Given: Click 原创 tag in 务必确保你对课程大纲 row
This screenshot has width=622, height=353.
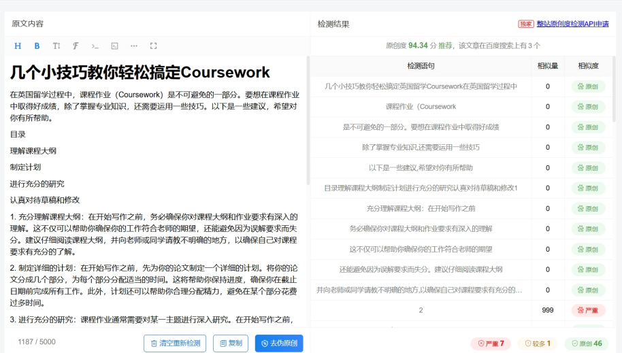Looking at the screenshot, I should tap(588, 229).
